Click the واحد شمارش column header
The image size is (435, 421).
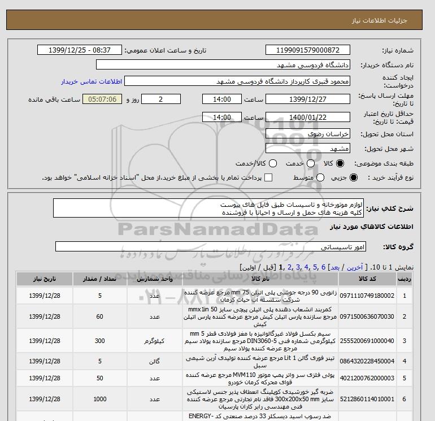click(155, 279)
